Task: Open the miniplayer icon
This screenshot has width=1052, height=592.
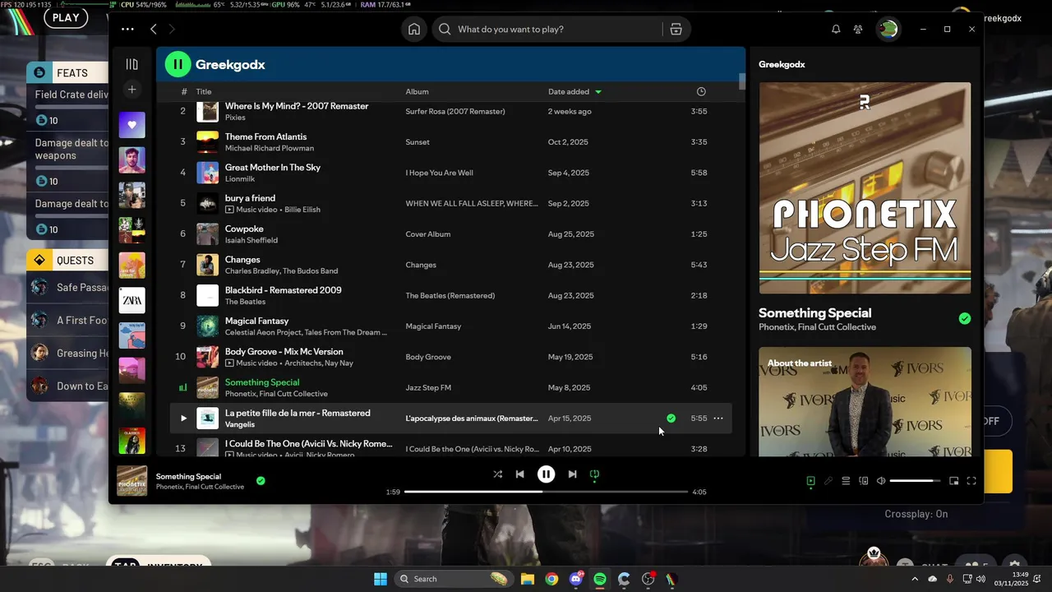Action: click(953, 481)
